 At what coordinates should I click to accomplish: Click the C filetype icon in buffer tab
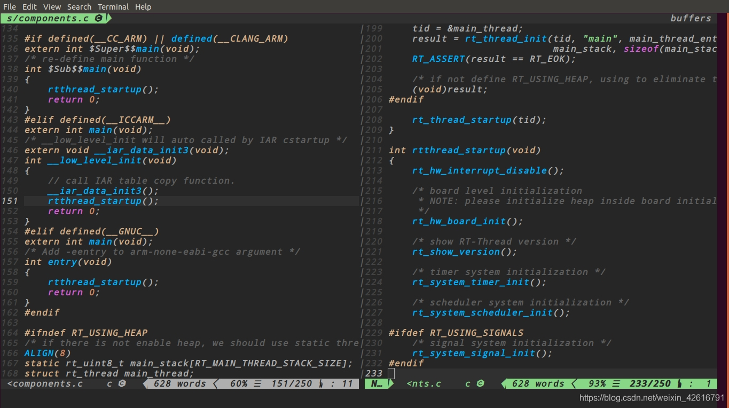point(98,18)
